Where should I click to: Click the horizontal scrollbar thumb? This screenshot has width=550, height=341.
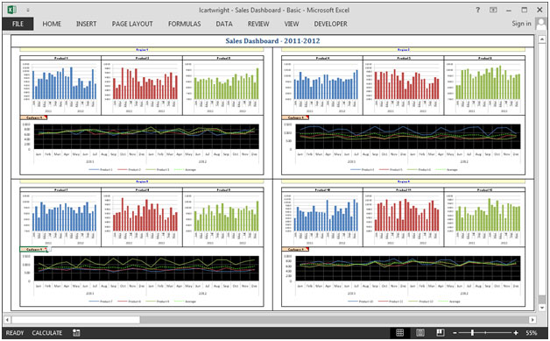click(x=76, y=320)
